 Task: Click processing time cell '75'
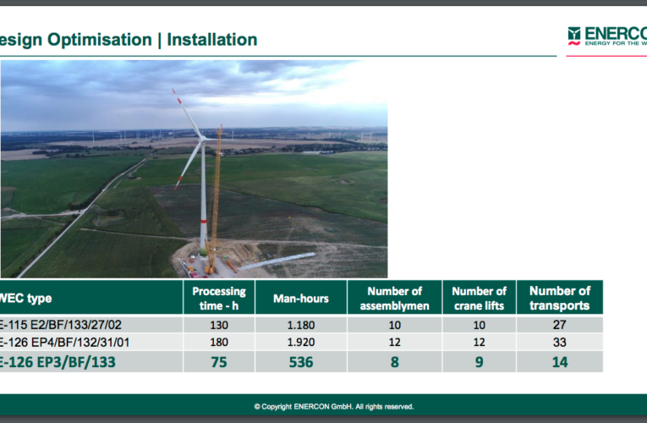pyautogui.click(x=219, y=362)
